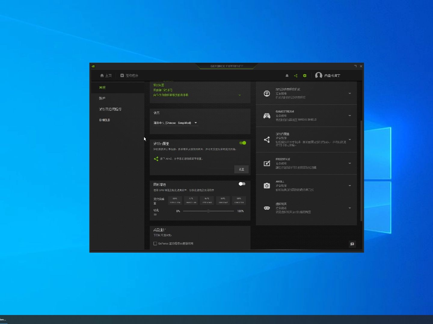Viewport: 433px width, 324px height.
Task: Click the notifications bell icon
Action: 287,76
